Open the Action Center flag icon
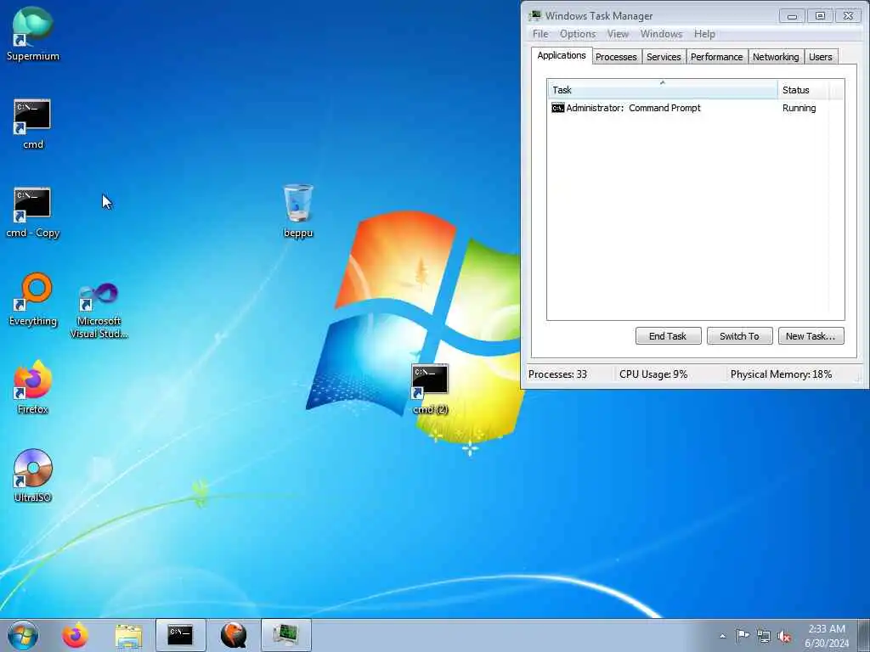Image resolution: width=870 pixels, height=652 pixels. tap(743, 636)
